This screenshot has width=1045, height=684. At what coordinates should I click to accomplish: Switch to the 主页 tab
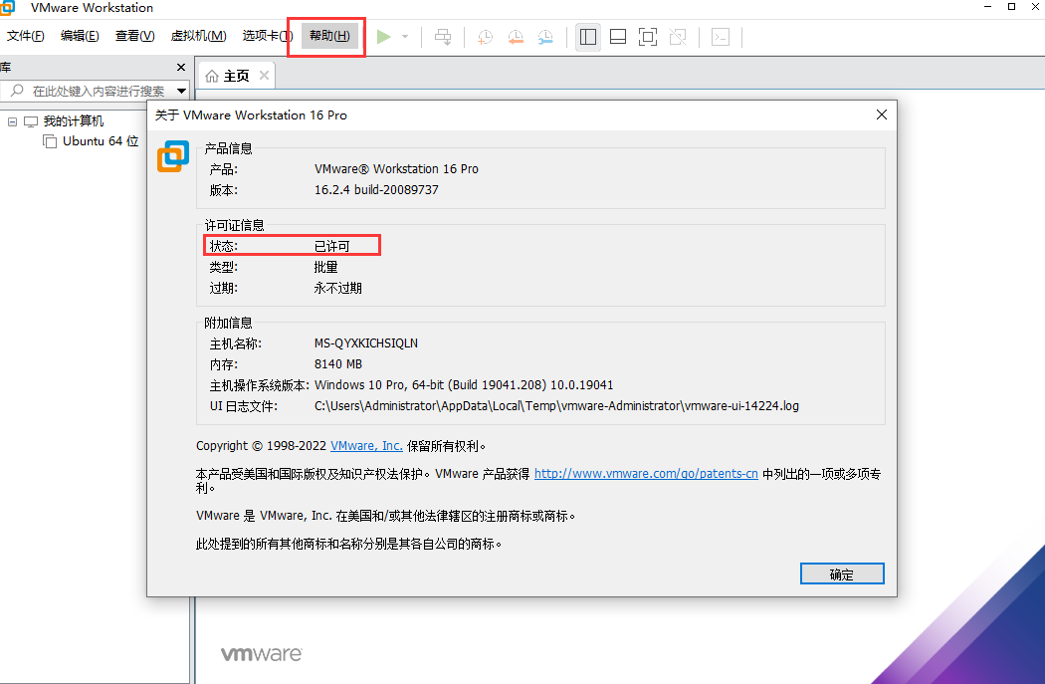(x=234, y=74)
